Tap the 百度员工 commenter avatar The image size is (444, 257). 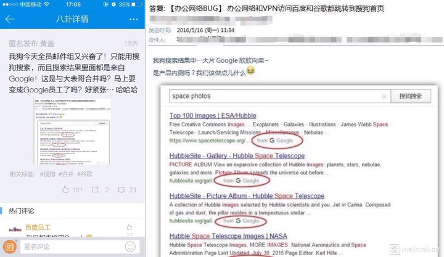point(15,229)
